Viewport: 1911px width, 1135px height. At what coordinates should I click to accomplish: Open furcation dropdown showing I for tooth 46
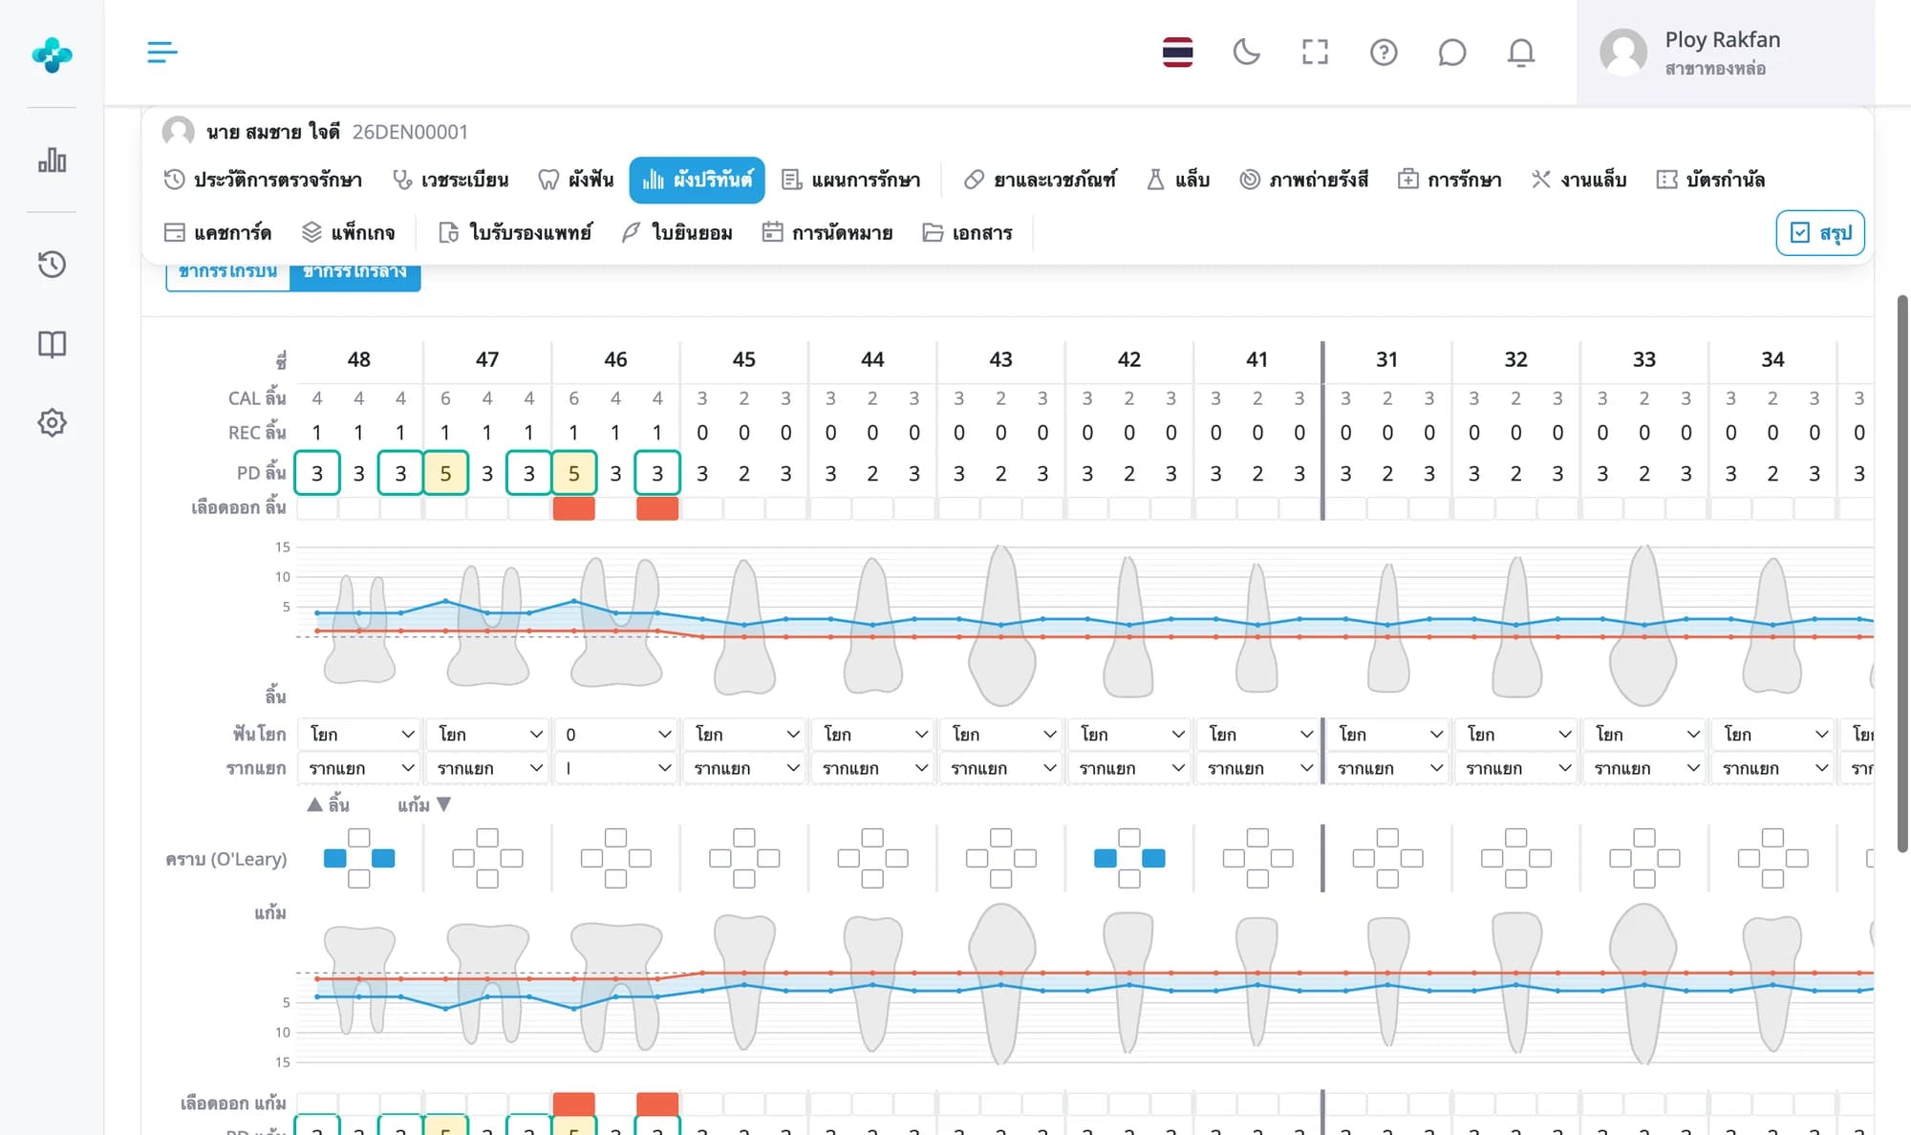(616, 768)
